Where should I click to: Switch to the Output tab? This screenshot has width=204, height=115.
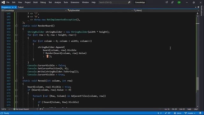20,7
